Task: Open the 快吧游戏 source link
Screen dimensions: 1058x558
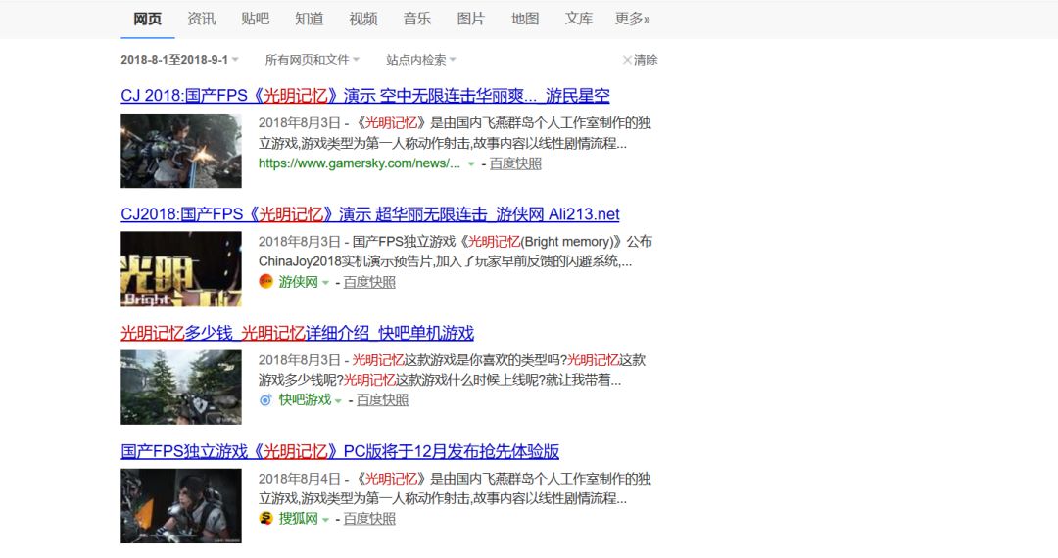Action: (305, 400)
